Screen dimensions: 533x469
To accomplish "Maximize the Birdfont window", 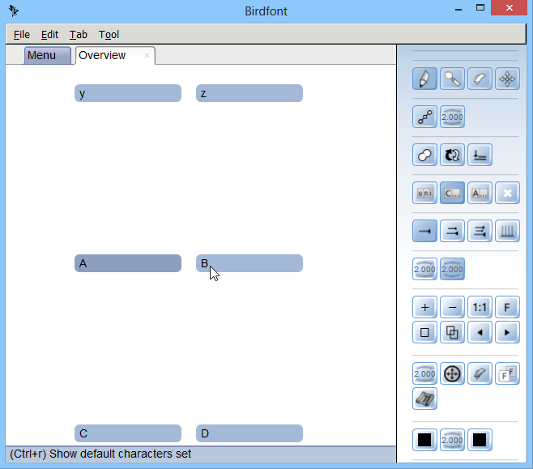I will tap(480, 8).
